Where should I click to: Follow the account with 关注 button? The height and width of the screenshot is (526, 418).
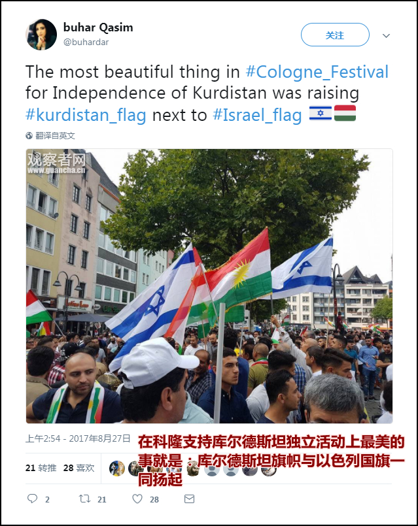(x=335, y=35)
